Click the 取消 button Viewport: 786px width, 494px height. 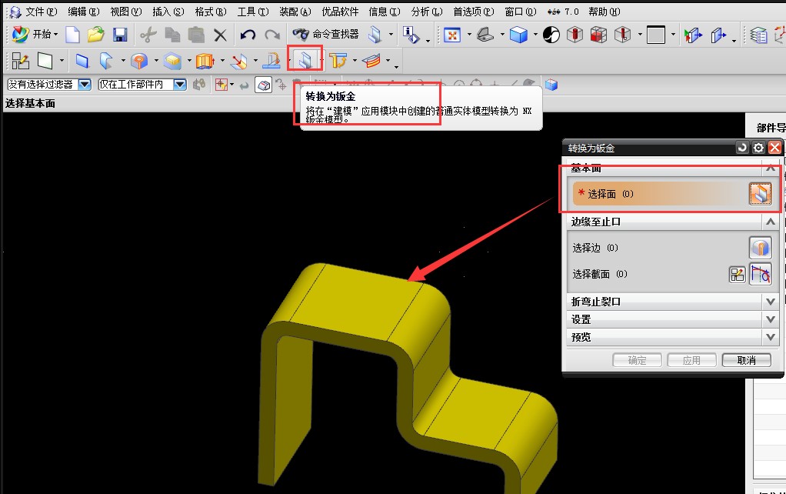tap(747, 360)
